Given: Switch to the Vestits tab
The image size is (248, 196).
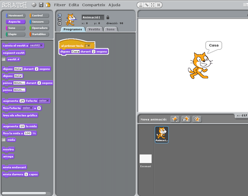Looking at the screenshot, I should [x=94, y=29].
